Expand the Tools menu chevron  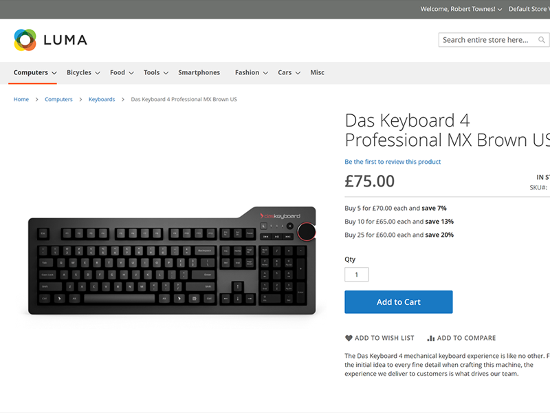pos(166,73)
